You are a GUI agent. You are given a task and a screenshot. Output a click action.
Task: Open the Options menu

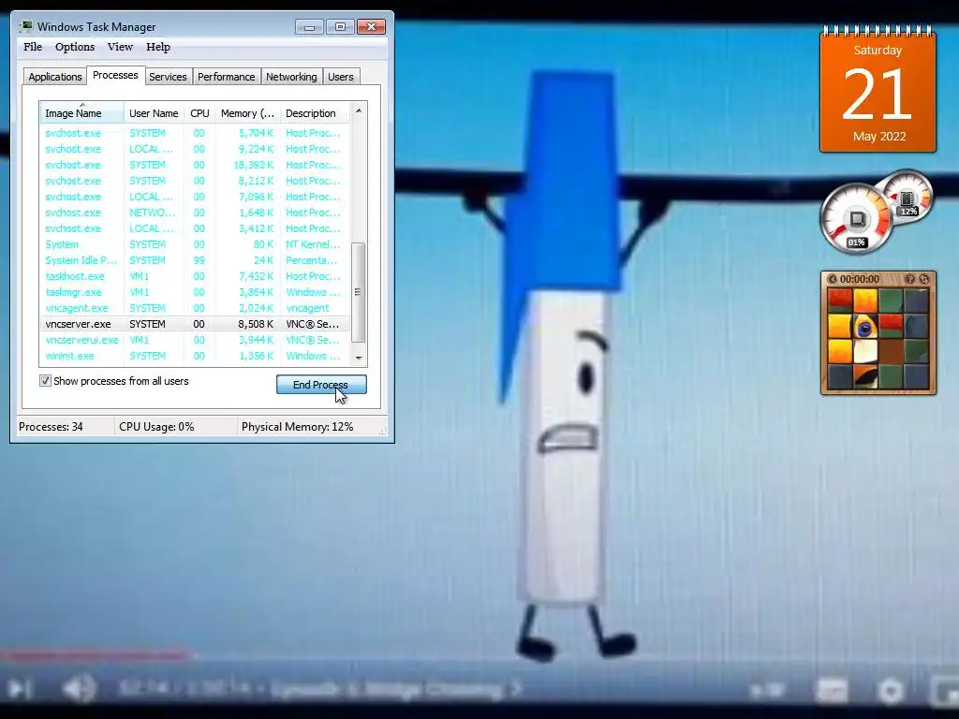pos(75,47)
